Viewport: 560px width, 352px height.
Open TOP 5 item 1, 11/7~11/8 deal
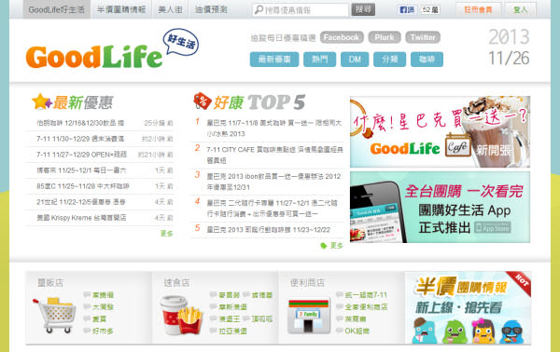tap(274, 129)
